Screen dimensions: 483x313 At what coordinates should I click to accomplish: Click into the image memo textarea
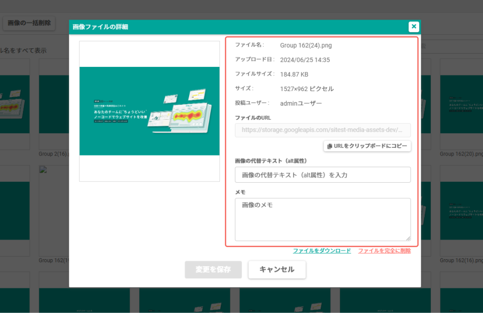pos(323,219)
